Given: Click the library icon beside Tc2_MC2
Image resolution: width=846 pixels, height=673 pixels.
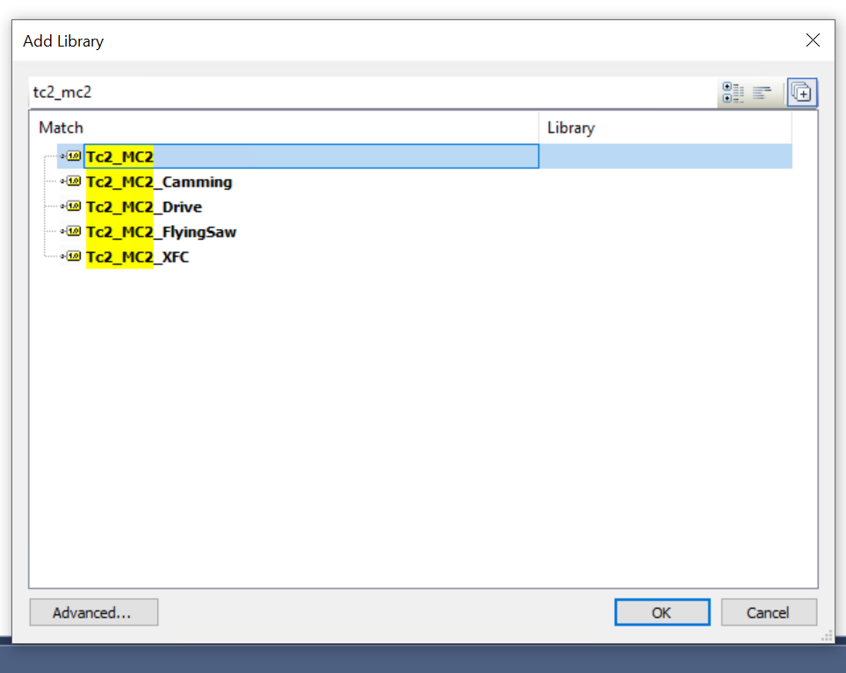Looking at the screenshot, I should pyautogui.click(x=70, y=156).
